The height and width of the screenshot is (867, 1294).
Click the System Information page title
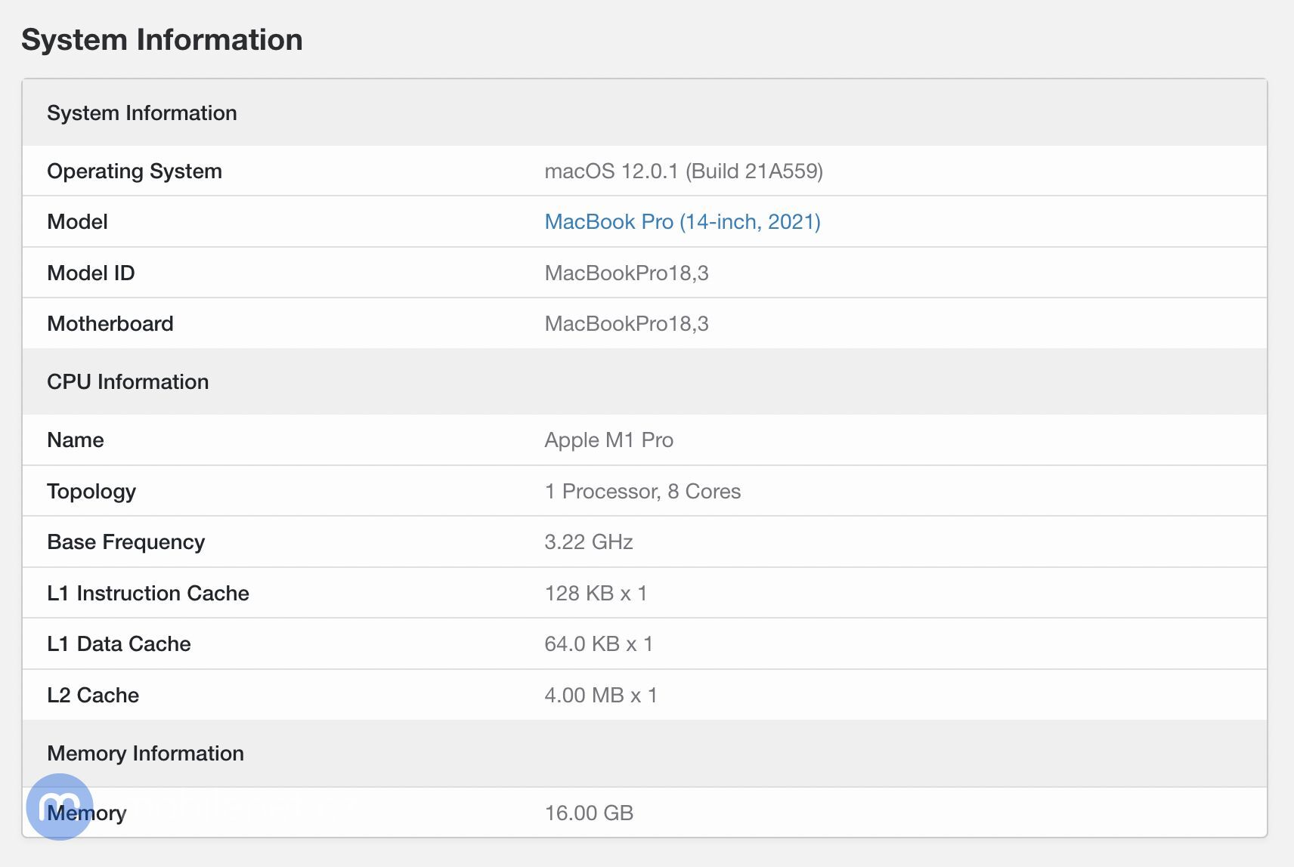pyautogui.click(x=162, y=39)
